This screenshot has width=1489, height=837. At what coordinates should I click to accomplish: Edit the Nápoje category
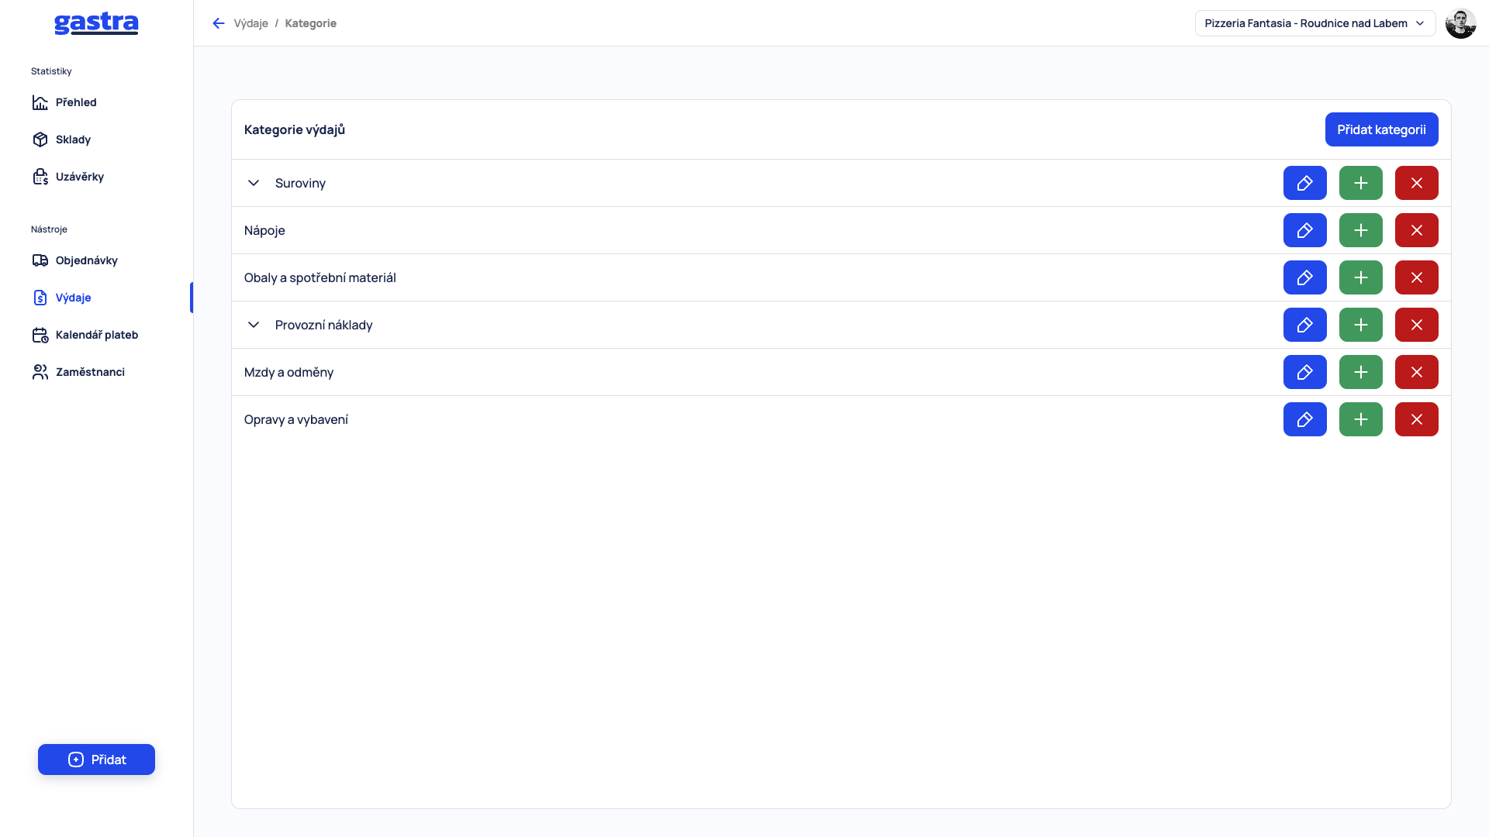1304,230
